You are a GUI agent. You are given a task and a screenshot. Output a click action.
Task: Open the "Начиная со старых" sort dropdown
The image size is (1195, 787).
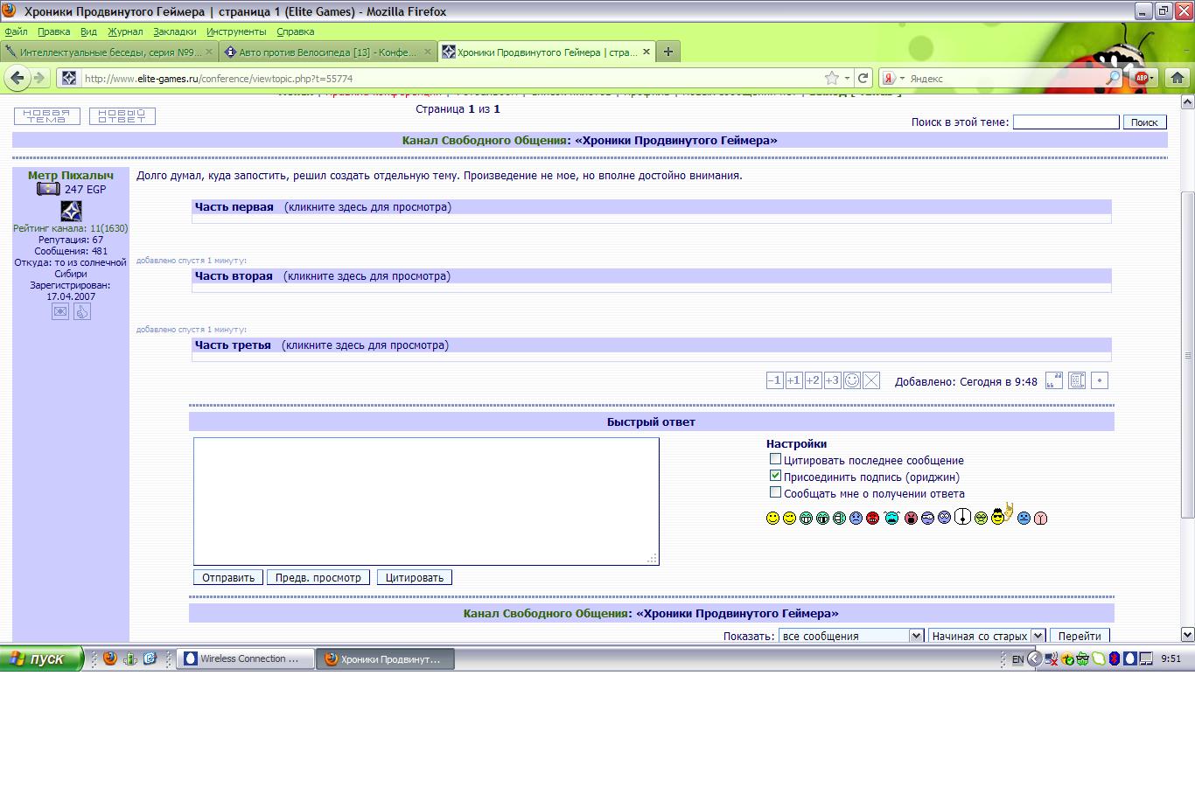(987, 636)
